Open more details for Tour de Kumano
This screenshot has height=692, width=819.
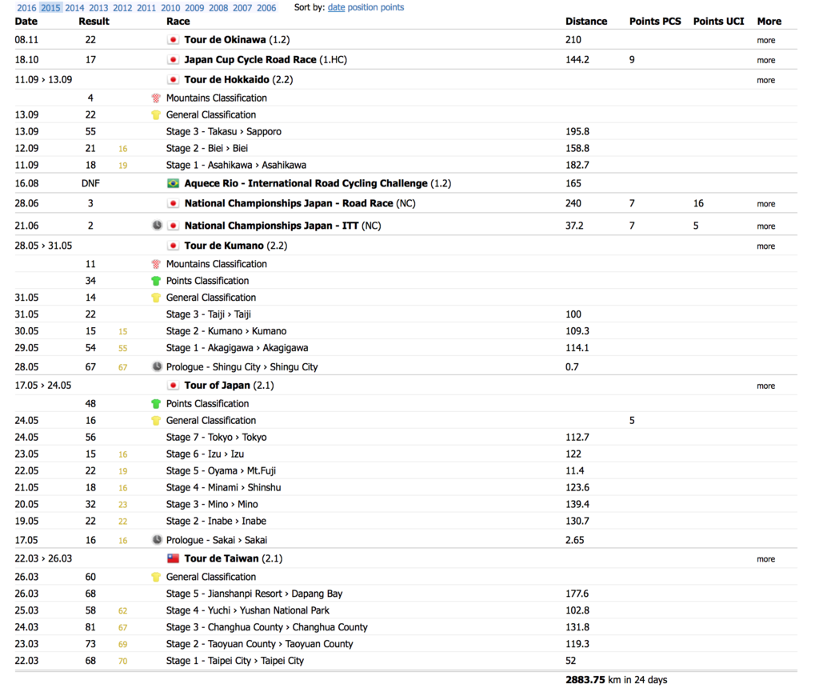point(765,246)
